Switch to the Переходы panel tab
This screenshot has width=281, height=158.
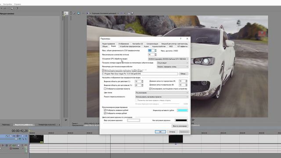(x=6, y=125)
